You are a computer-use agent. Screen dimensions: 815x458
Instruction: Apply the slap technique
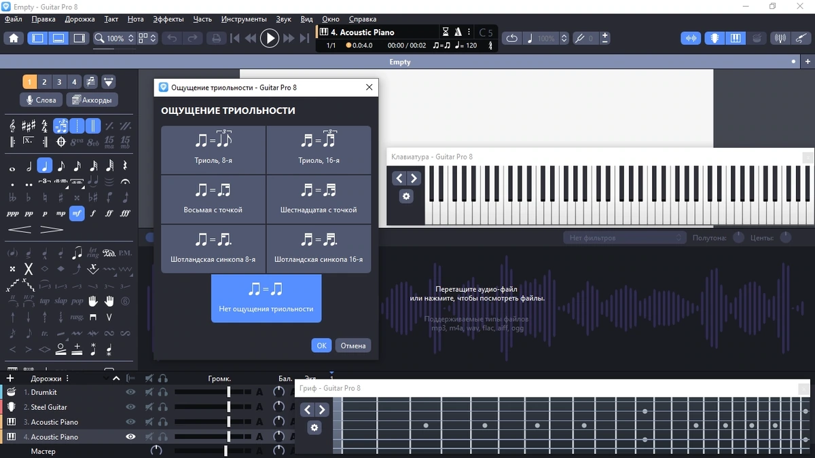[x=60, y=301]
